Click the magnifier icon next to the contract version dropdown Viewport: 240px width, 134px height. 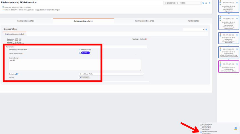click(x=203, y=3)
